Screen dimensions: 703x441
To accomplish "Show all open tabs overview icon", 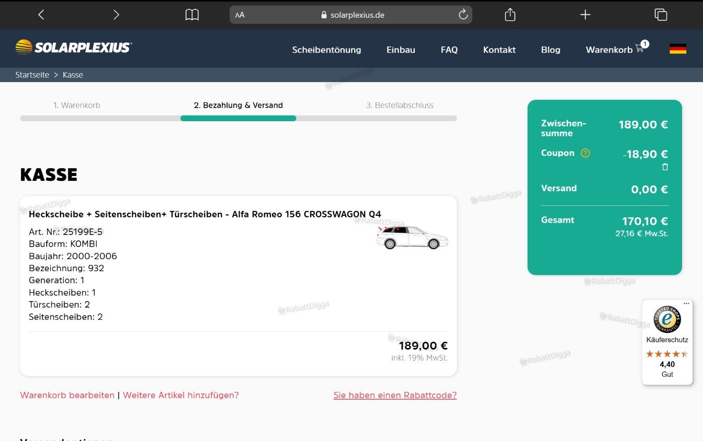I will click(661, 15).
